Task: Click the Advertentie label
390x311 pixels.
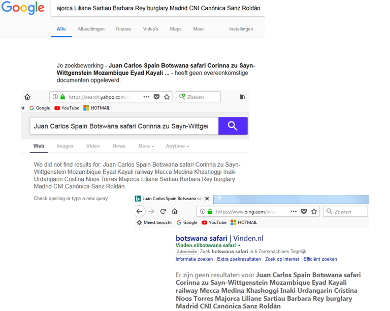Action: [187, 252]
